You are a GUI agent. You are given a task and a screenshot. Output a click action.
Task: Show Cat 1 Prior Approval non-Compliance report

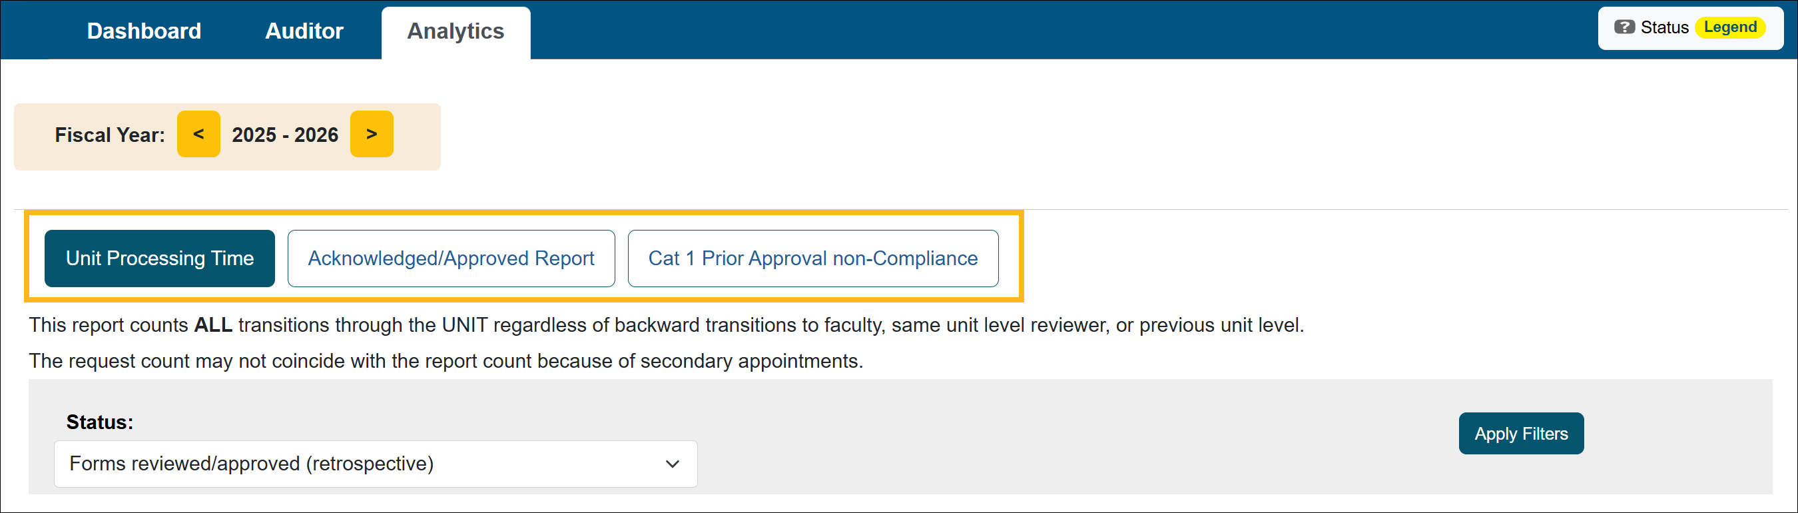pos(812,258)
